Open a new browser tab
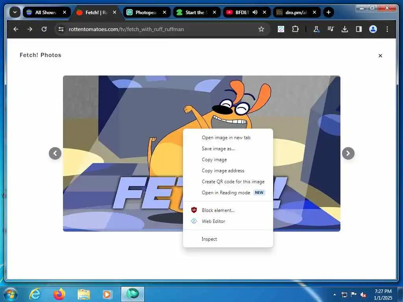This screenshot has height=302, width=403. click(329, 12)
